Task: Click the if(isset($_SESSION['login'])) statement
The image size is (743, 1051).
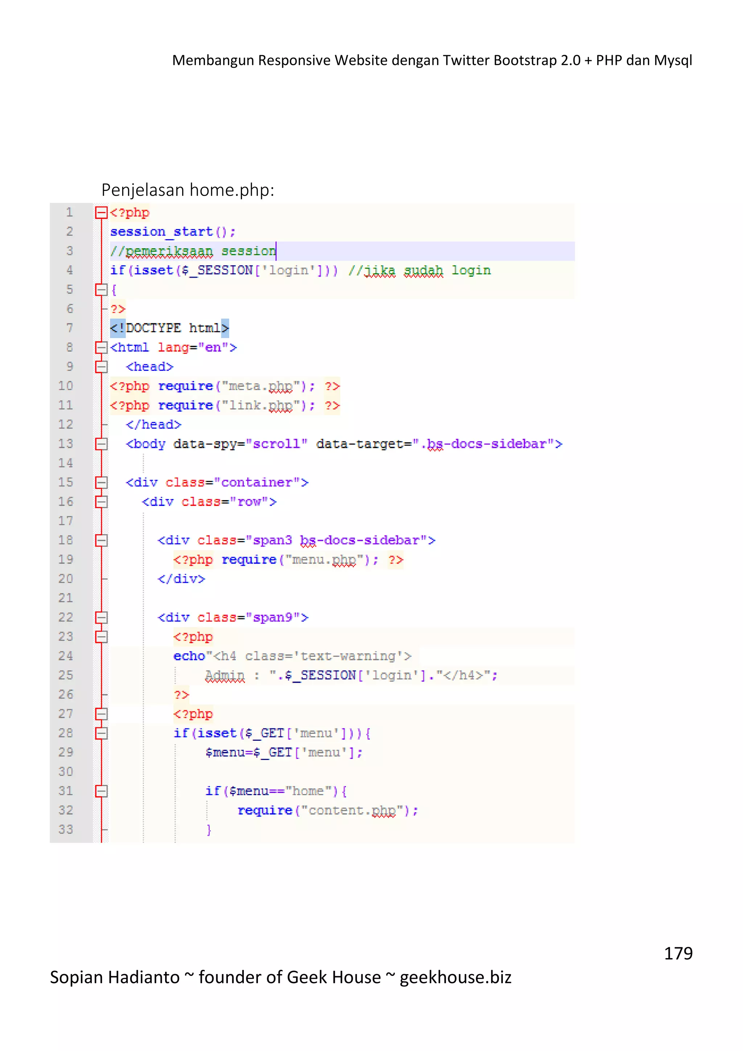Action: [224, 270]
